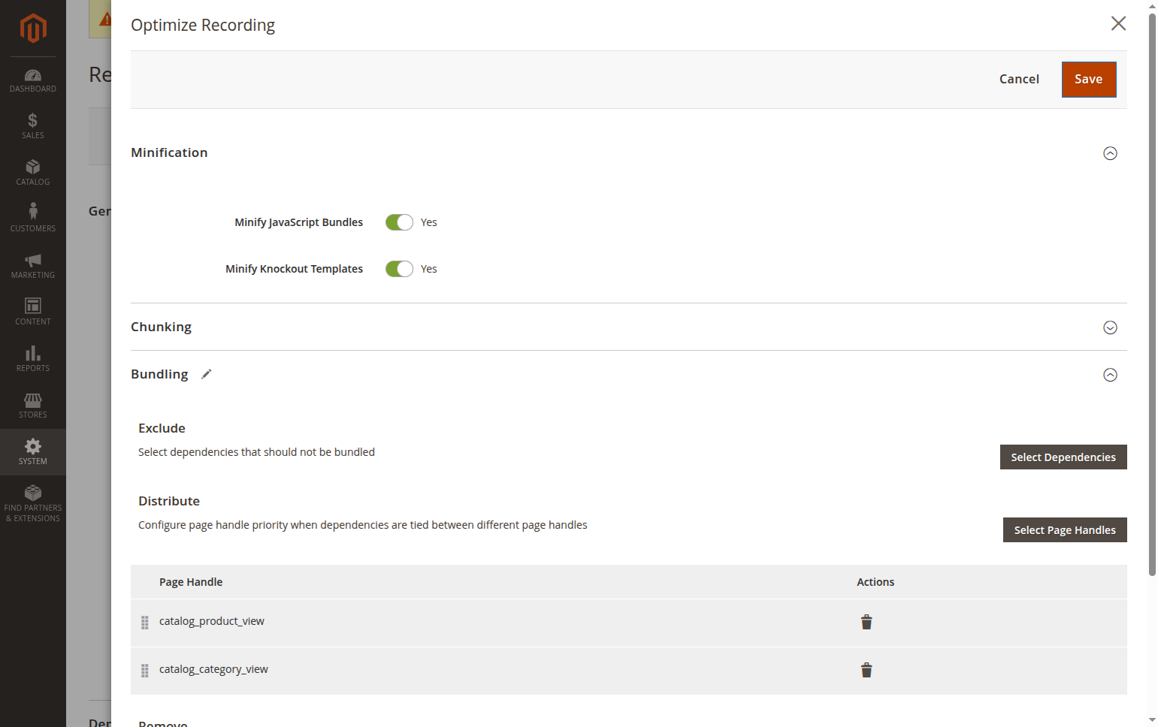Click the Minification section title
This screenshot has height=727, width=1158.
(169, 152)
